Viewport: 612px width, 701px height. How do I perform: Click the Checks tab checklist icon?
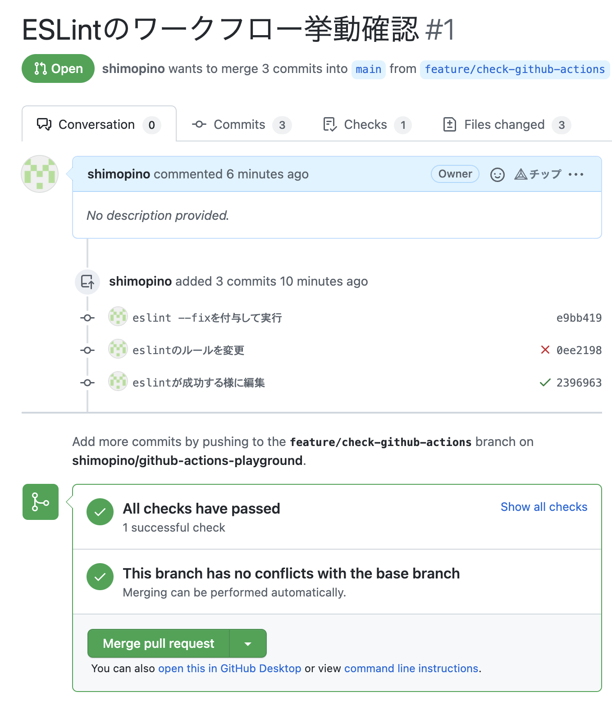pos(330,124)
